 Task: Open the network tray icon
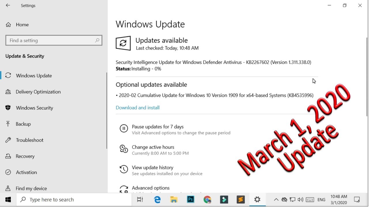click(293, 200)
